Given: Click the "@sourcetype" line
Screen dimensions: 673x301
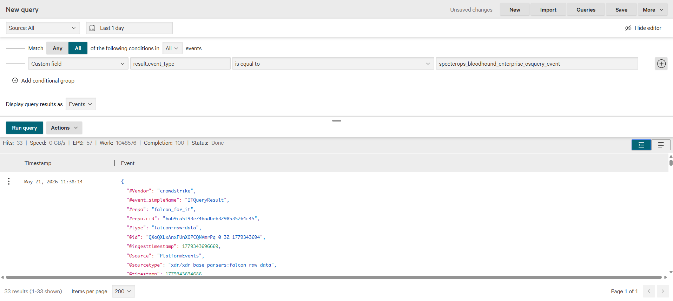Looking at the screenshot, I should pyautogui.click(x=202, y=265).
